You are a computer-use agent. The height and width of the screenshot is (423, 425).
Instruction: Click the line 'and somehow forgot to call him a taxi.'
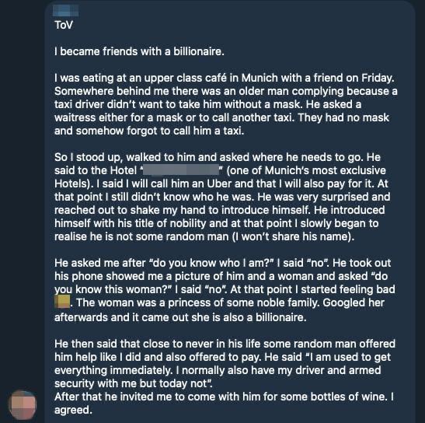pos(149,131)
